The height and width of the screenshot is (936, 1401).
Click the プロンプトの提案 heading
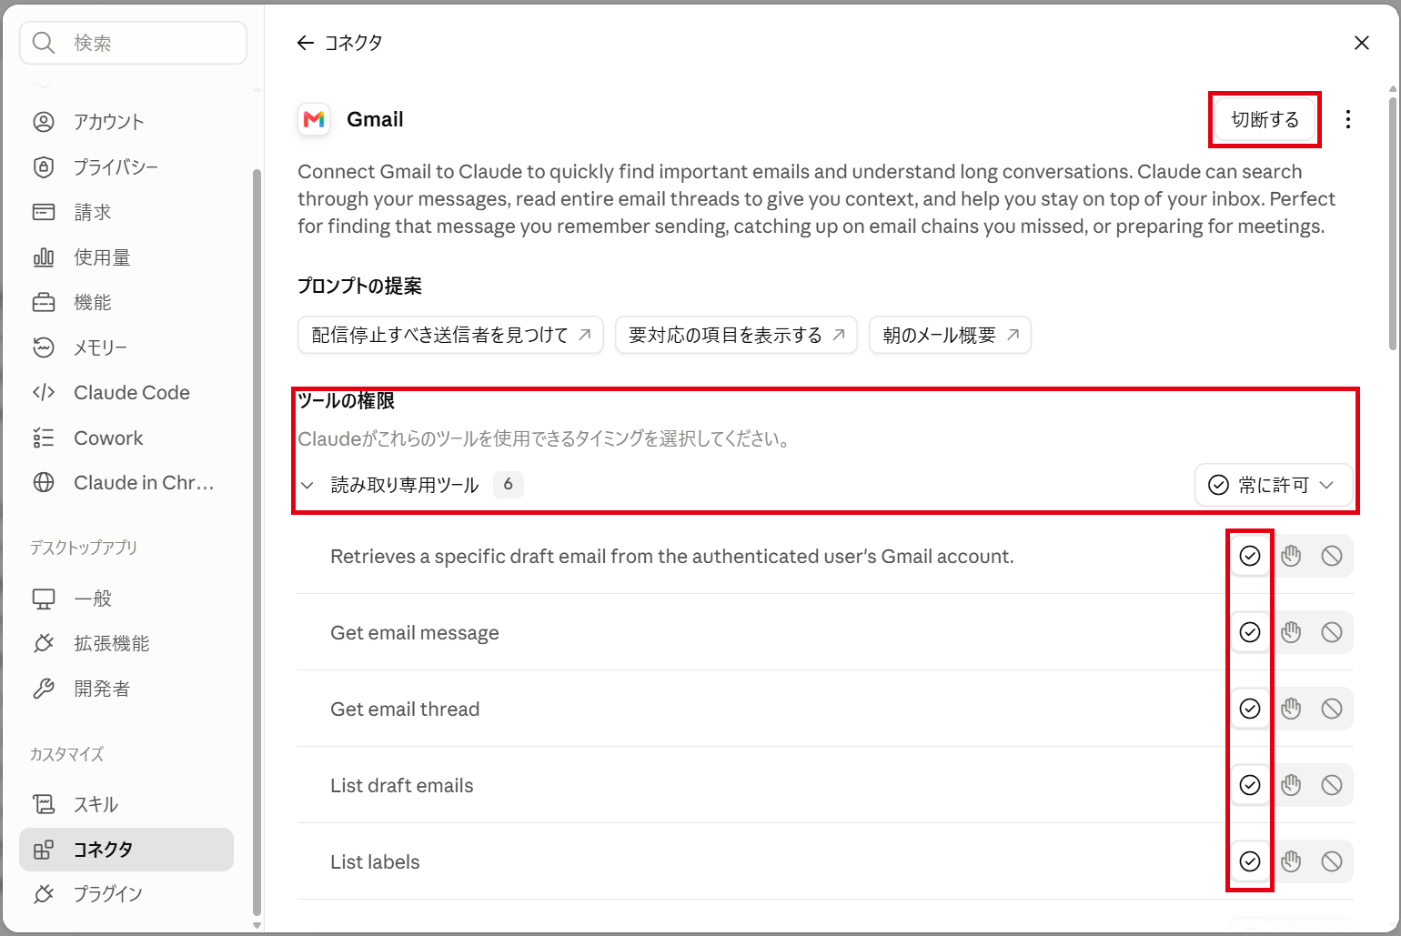pyautogui.click(x=359, y=287)
